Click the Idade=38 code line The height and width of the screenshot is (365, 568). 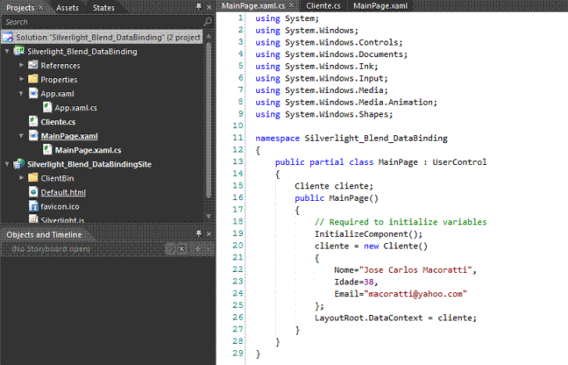[x=355, y=281]
